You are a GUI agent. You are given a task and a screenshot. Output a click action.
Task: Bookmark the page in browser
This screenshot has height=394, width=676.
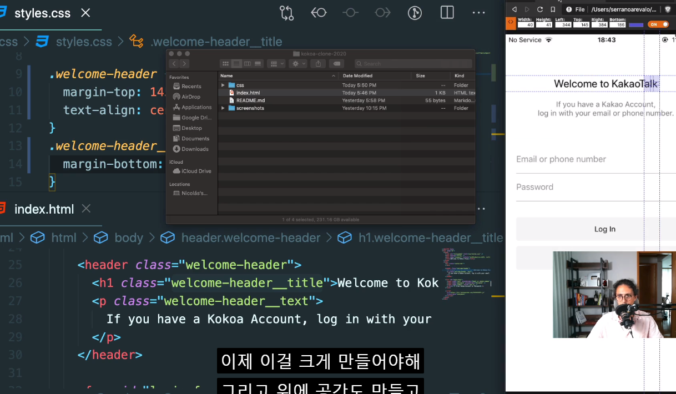point(553,9)
